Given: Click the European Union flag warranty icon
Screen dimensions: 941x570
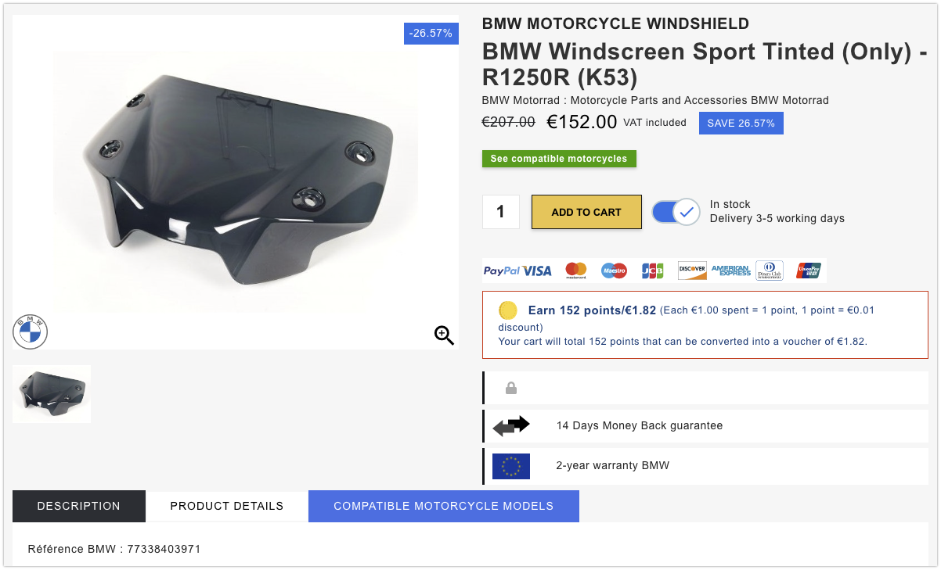Looking at the screenshot, I should pyautogui.click(x=511, y=466).
